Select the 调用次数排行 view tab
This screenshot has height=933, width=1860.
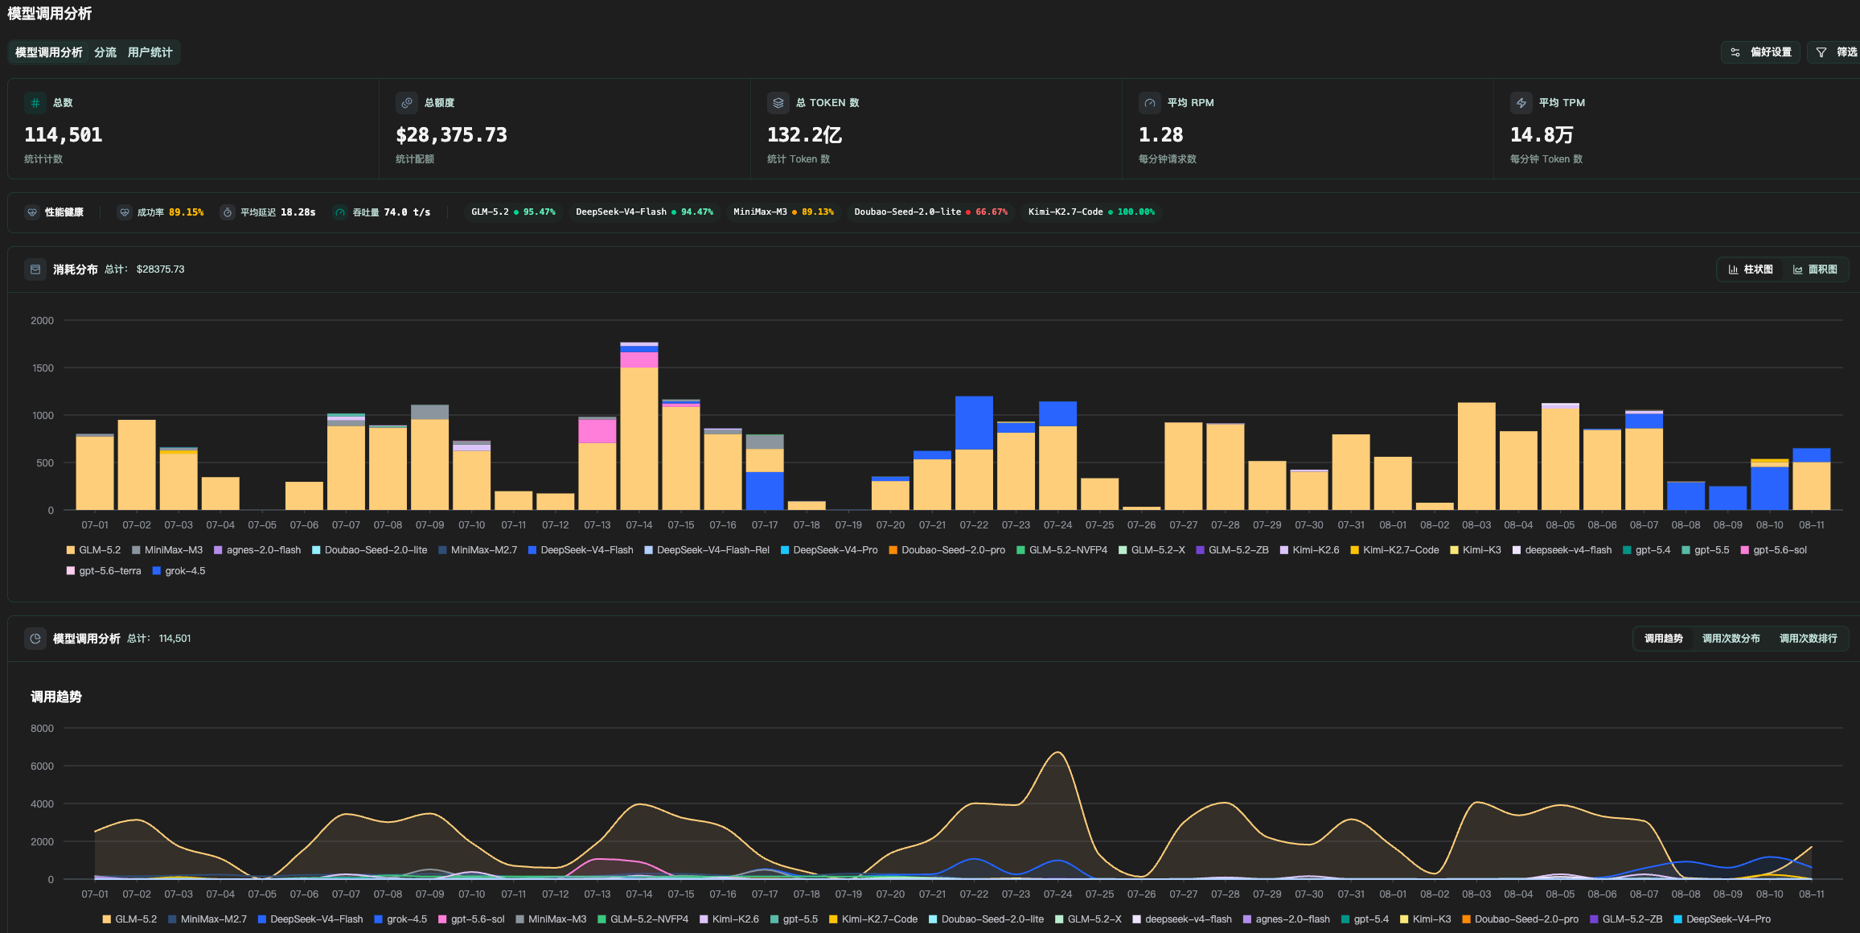(x=1808, y=639)
